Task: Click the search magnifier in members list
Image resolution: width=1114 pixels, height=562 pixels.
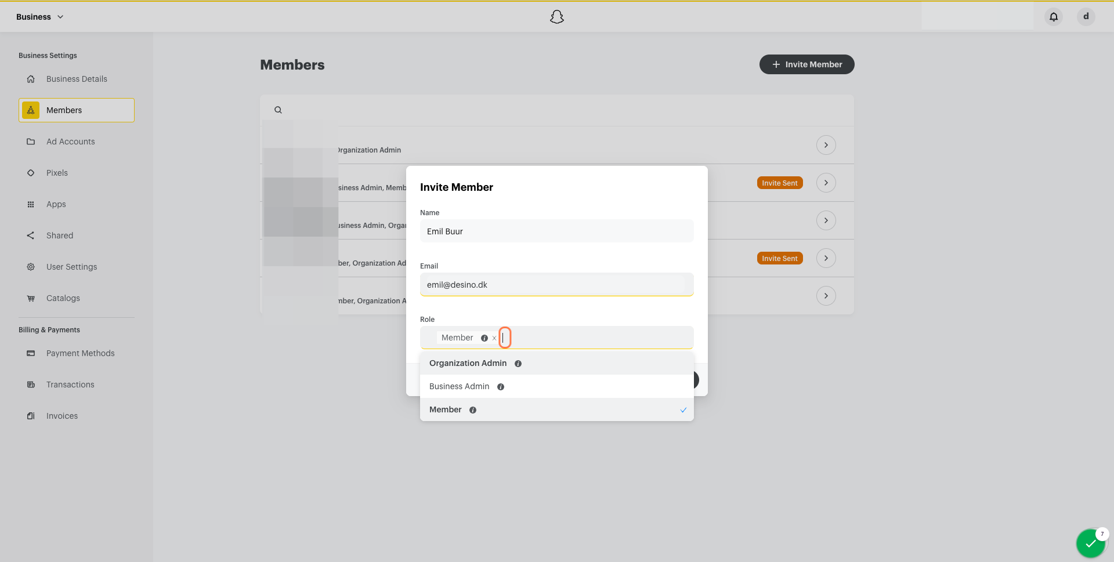Action: pyautogui.click(x=278, y=110)
